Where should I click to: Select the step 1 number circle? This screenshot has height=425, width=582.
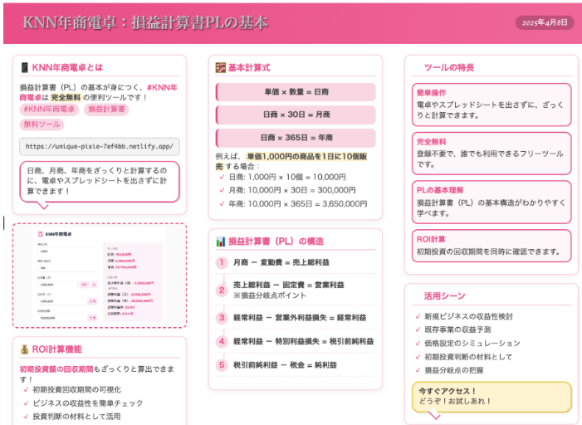[222, 263]
